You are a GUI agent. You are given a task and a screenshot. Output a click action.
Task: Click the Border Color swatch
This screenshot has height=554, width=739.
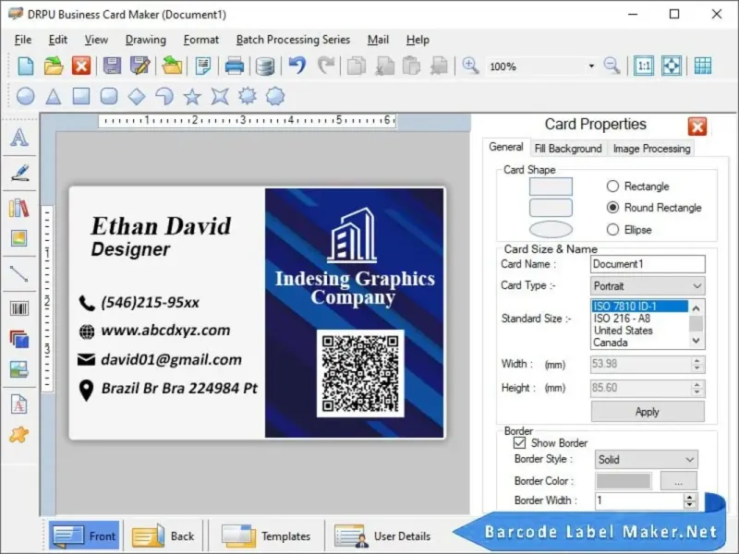point(624,481)
